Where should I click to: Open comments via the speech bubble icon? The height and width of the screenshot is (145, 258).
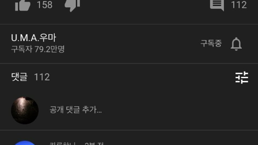pos(217,5)
